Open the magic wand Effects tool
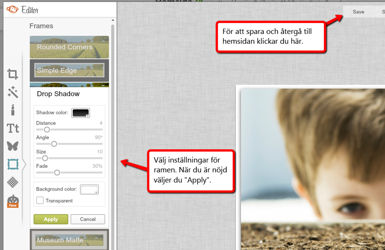The height and width of the screenshot is (250, 385). click(x=13, y=92)
